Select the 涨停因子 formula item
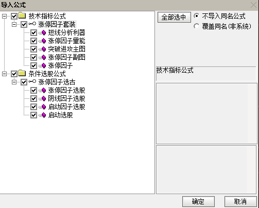The height and width of the screenshot is (208, 259). tap(60, 65)
